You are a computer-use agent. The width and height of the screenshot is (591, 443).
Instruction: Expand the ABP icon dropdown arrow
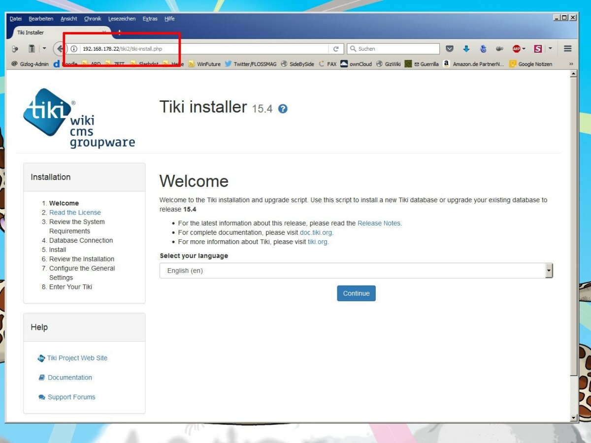coord(524,49)
